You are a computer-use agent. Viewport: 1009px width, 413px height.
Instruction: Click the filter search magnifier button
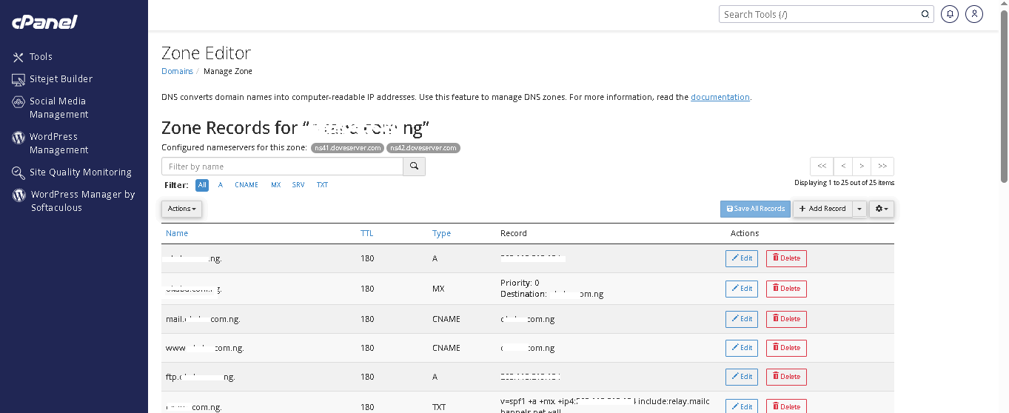pyautogui.click(x=415, y=167)
